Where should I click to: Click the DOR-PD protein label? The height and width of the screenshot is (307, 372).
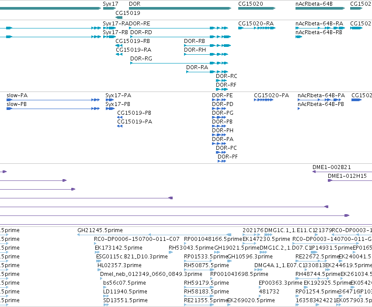point(223,104)
